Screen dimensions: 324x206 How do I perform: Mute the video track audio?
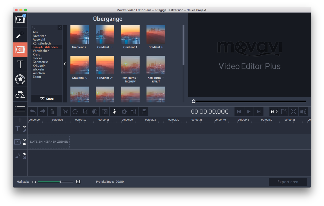[x=25, y=144]
